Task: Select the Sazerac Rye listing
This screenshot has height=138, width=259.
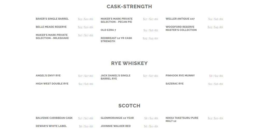Action: coord(174,84)
